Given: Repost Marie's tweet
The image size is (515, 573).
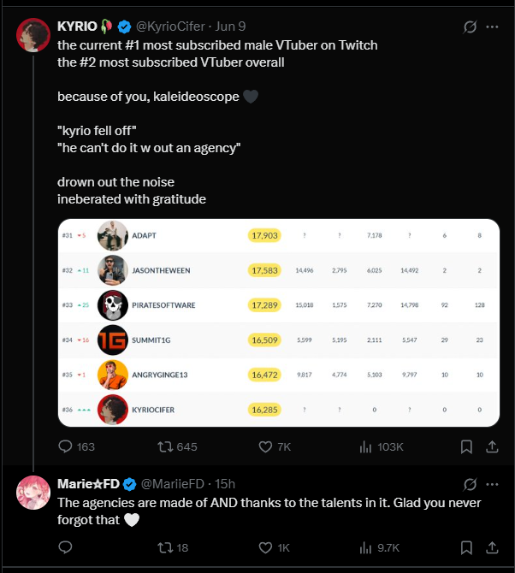Looking at the screenshot, I should 163,547.
